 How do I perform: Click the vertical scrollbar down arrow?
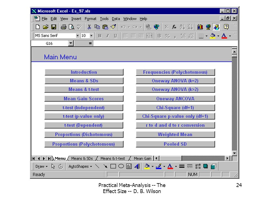(x=234, y=153)
